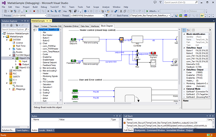The height and width of the screenshot is (137, 216).
Task: Select Object1 in Solution Explorer
Action: [24, 58]
